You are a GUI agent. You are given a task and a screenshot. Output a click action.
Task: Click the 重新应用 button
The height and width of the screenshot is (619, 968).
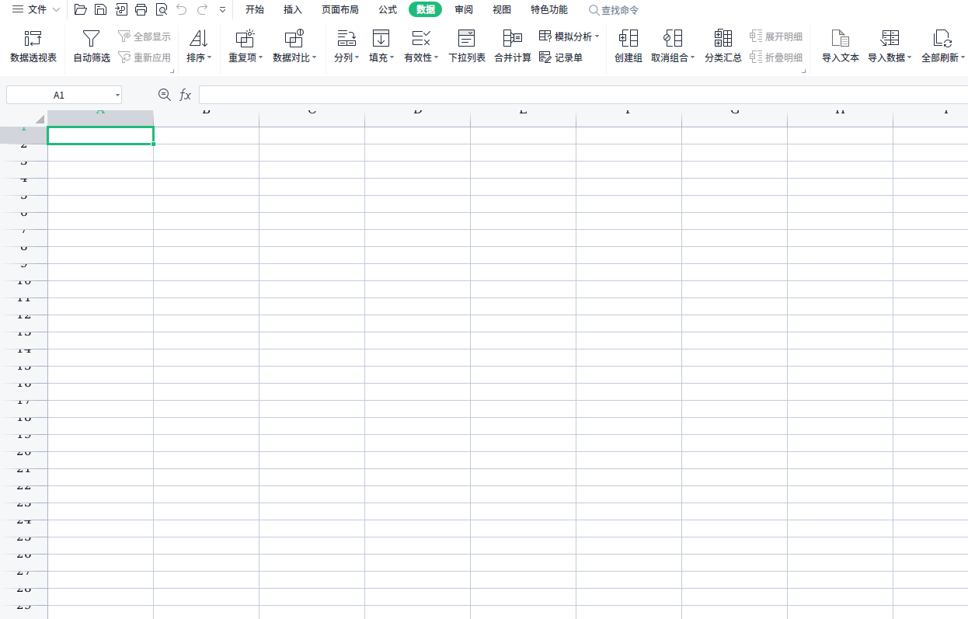tap(145, 57)
